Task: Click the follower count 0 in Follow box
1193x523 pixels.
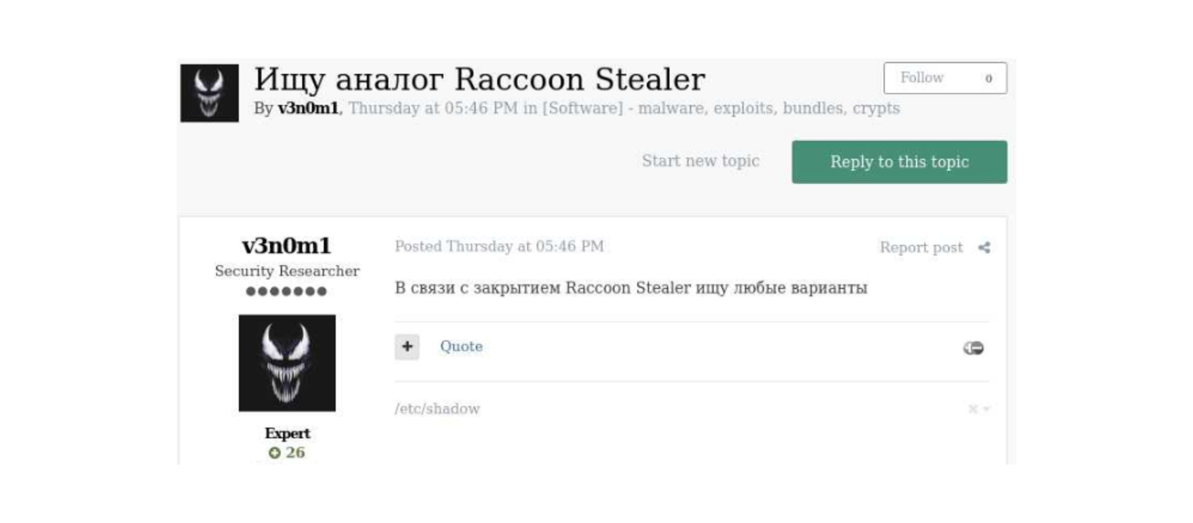Action: tap(988, 78)
